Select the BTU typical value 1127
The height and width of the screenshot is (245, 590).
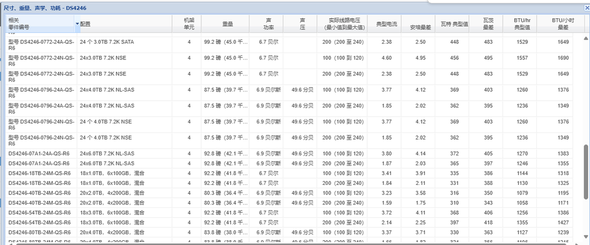[522, 232]
